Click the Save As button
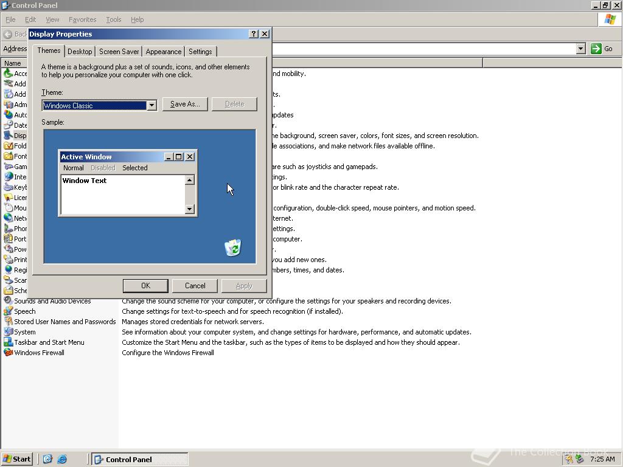This screenshot has height=467, width=623. [x=185, y=104]
